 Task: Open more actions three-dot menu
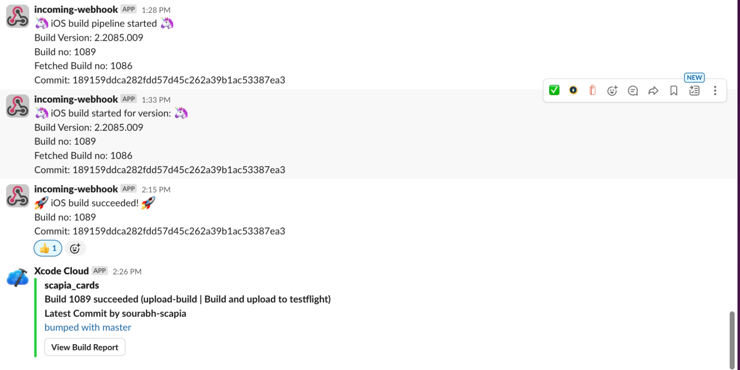(x=715, y=90)
